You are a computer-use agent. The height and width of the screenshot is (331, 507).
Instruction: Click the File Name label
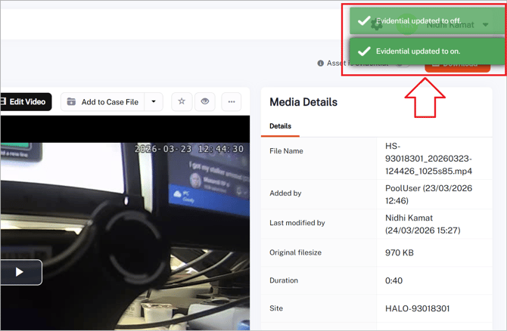(x=286, y=151)
